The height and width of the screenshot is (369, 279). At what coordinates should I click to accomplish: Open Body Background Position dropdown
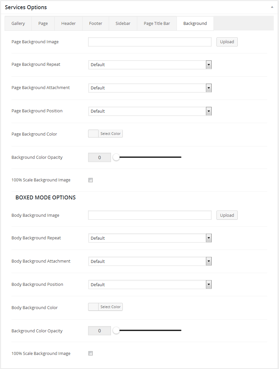(x=150, y=285)
